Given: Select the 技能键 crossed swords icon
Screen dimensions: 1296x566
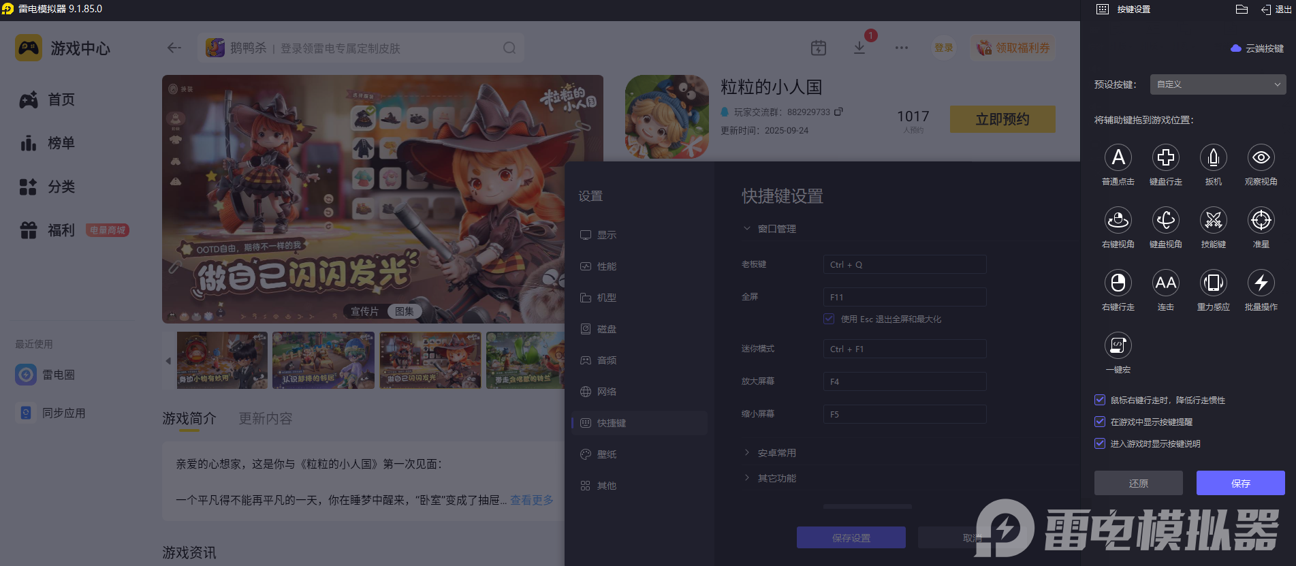Looking at the screenshot, I should click(x=1213, y=220).
